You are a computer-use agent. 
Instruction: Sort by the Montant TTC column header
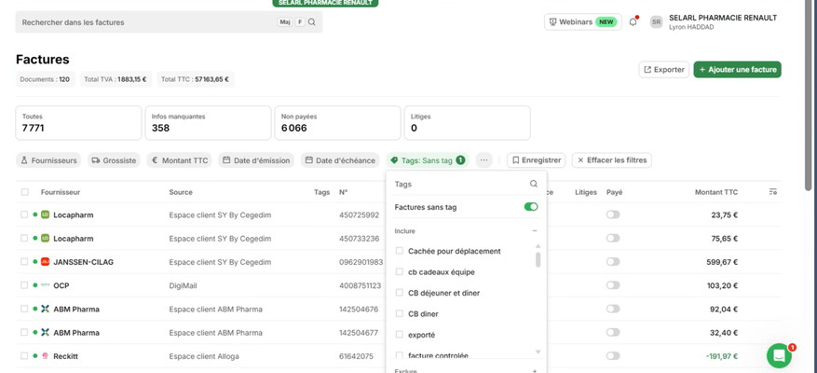pos(716,192)
